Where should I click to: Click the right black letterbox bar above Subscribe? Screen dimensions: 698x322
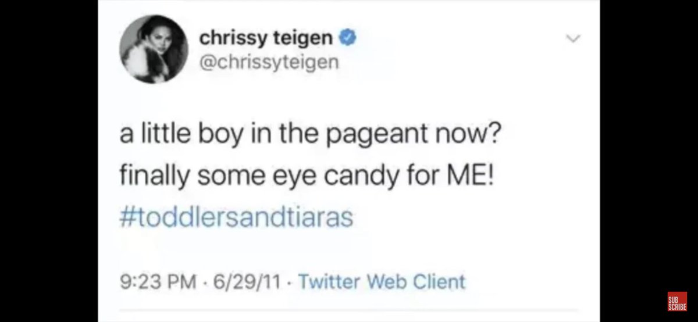pos(649,145)
